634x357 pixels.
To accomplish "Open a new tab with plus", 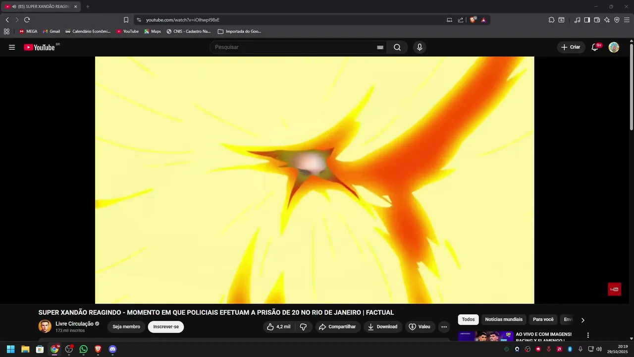I will (x=88, y=6).
